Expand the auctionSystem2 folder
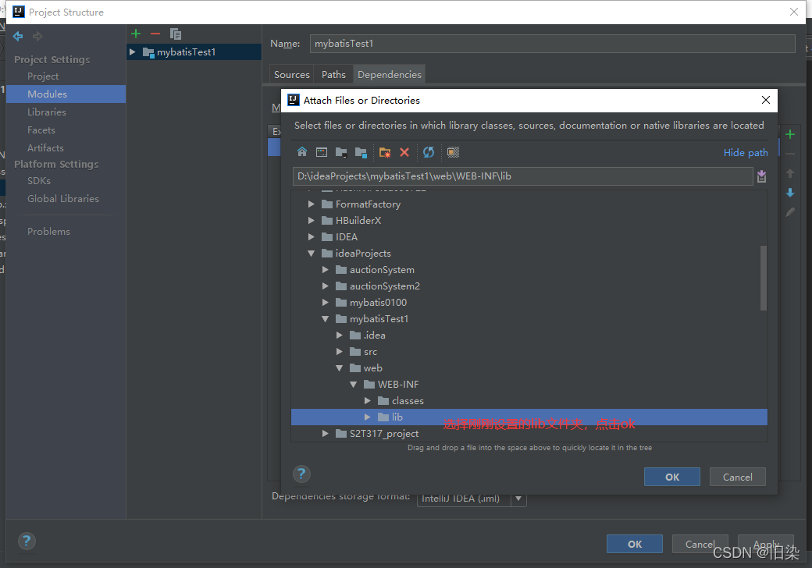This screenshot has height=568, width=812. click(326, 286)
